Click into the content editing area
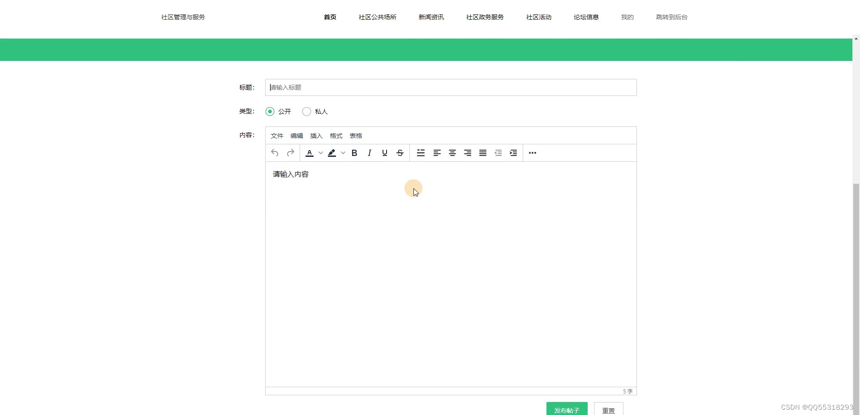The width and height of the screenshot is (860, 415). click(x=451, y=274)
